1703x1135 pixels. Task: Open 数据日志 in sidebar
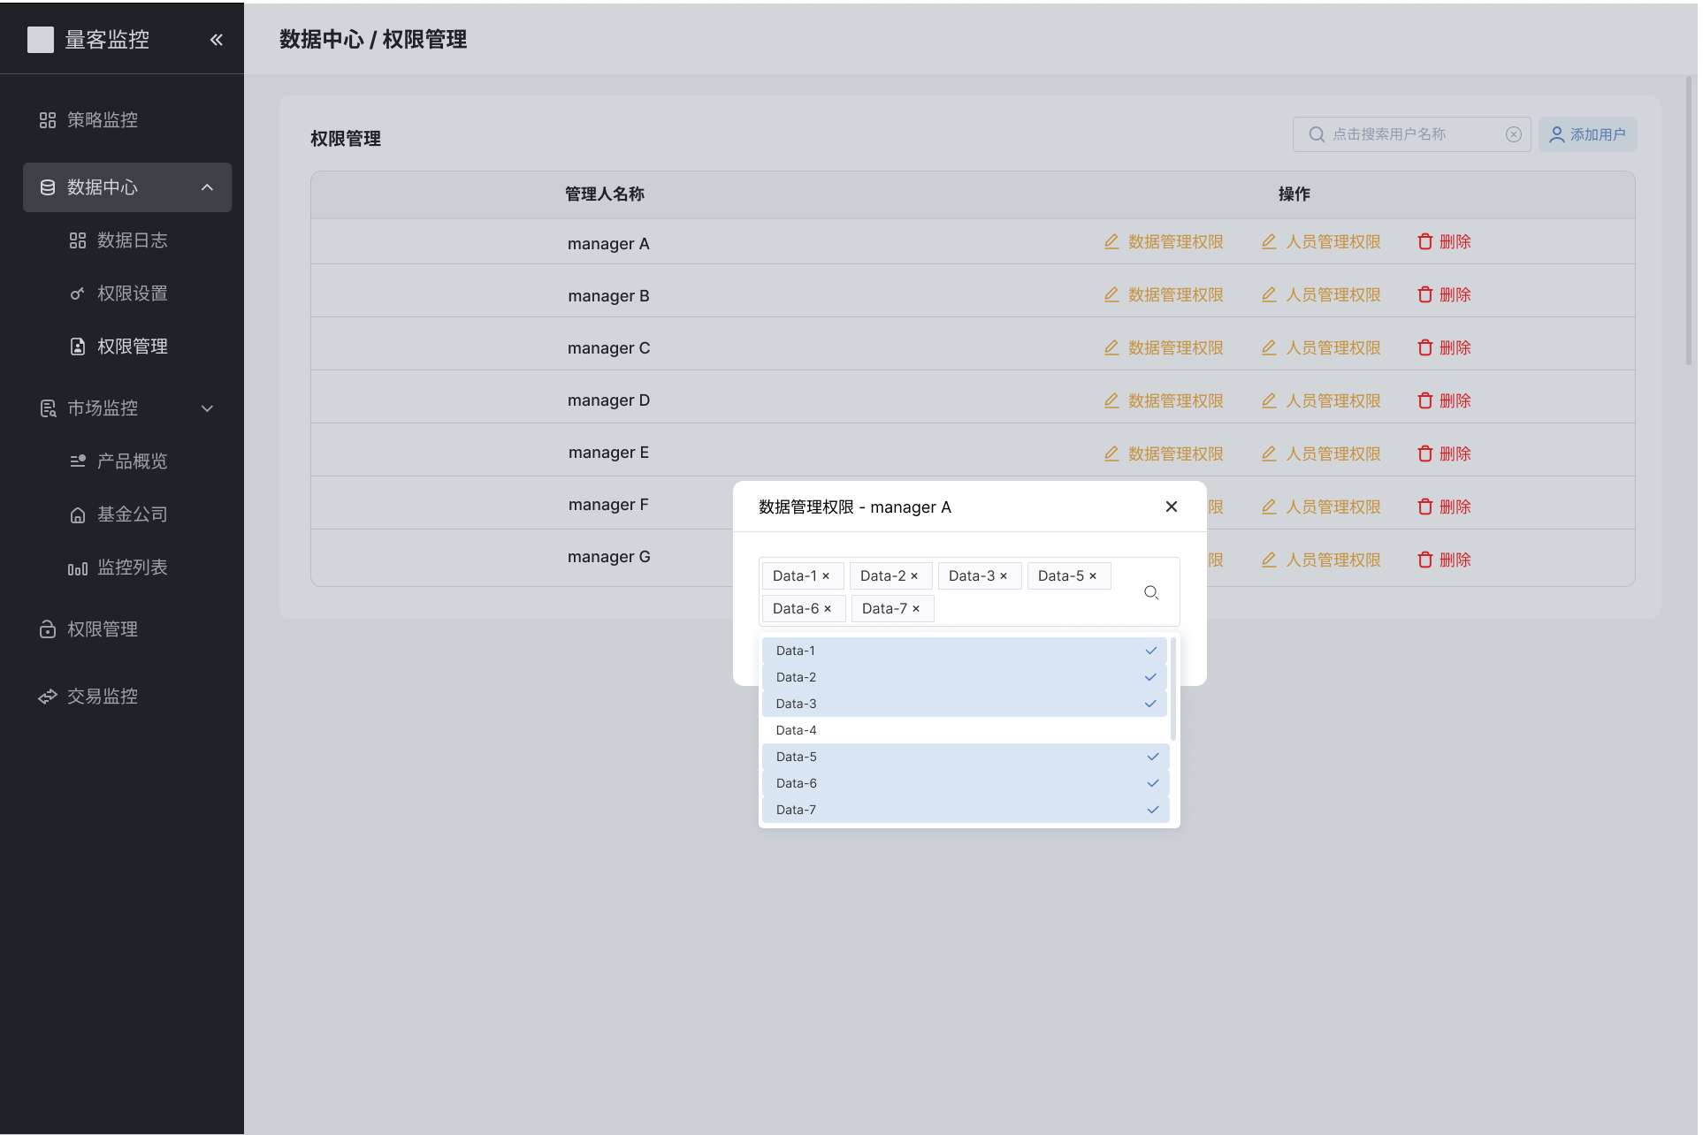tap(132, 240)
